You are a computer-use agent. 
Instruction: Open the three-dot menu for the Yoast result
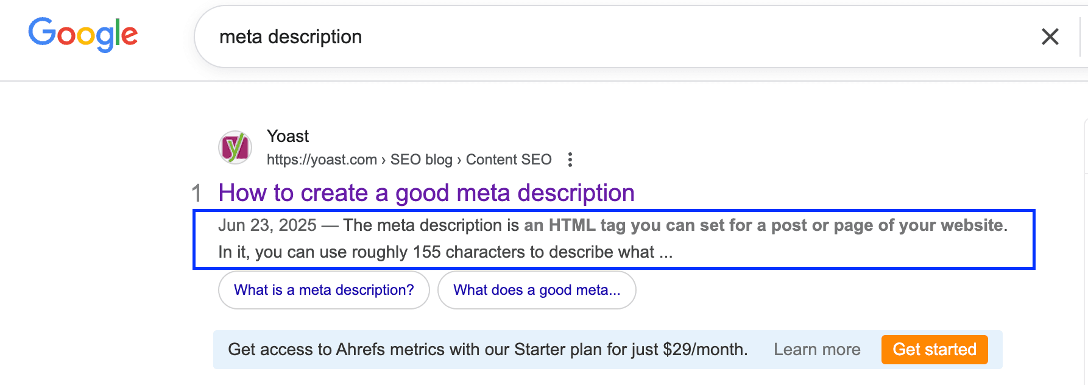(570, 159)
